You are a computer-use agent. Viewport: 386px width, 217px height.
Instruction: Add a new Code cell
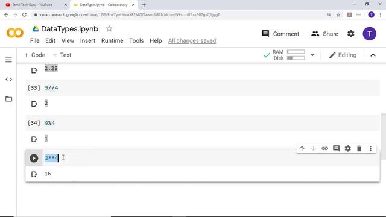tap(34, 55)
